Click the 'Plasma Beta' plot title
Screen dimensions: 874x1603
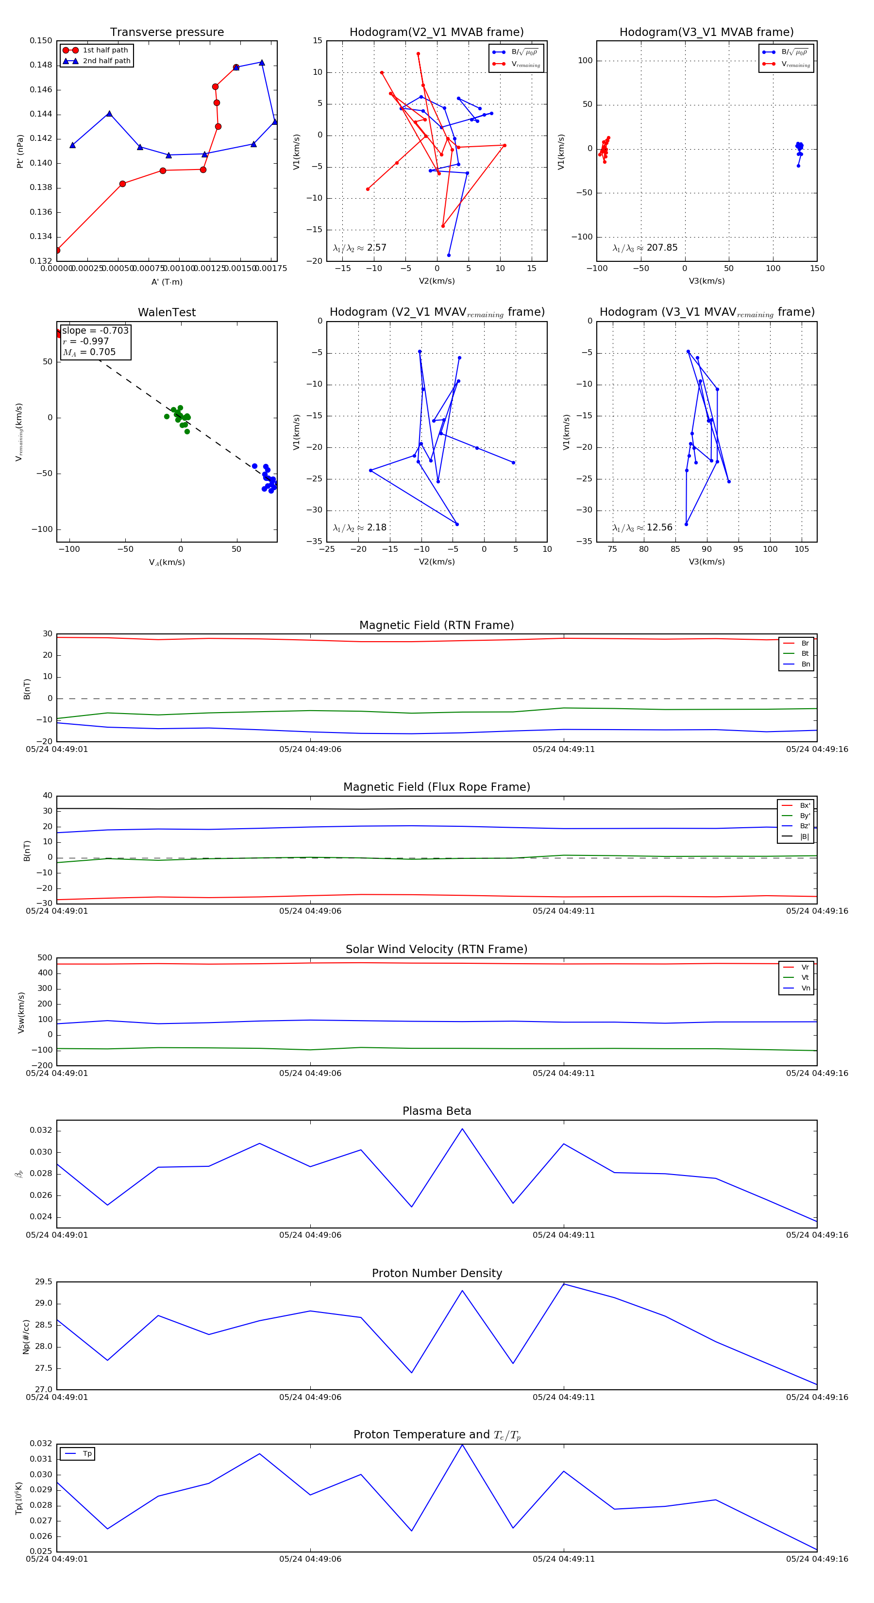[437, 1111]
